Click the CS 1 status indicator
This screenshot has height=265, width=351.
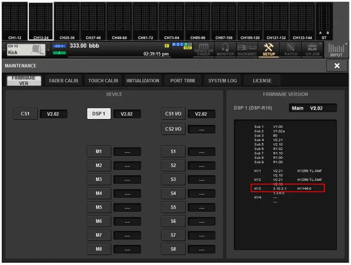point(59,46)
